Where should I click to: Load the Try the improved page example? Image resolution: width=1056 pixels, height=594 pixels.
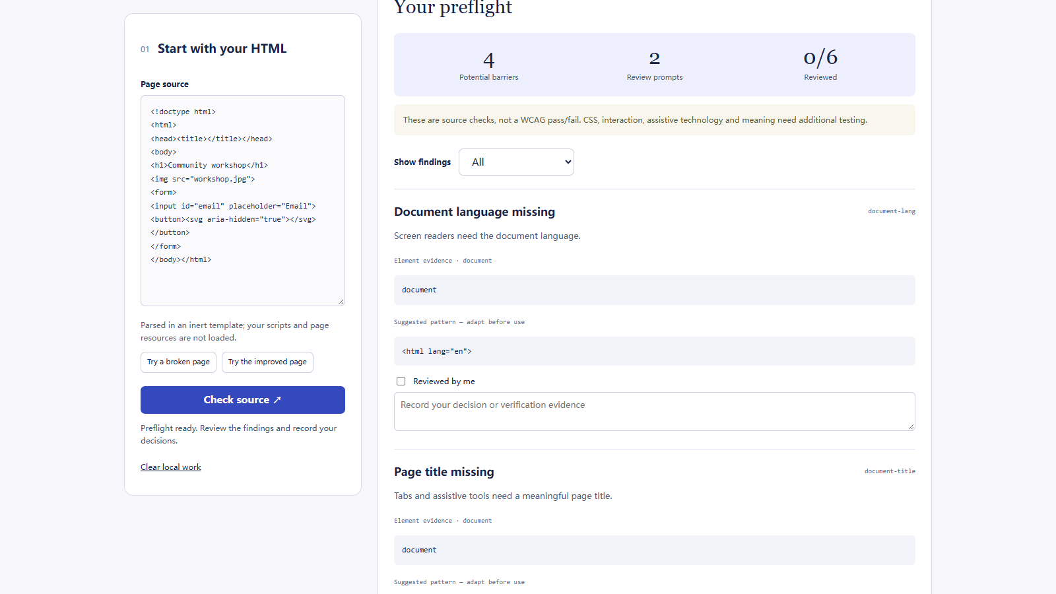(x=267, y=362)
